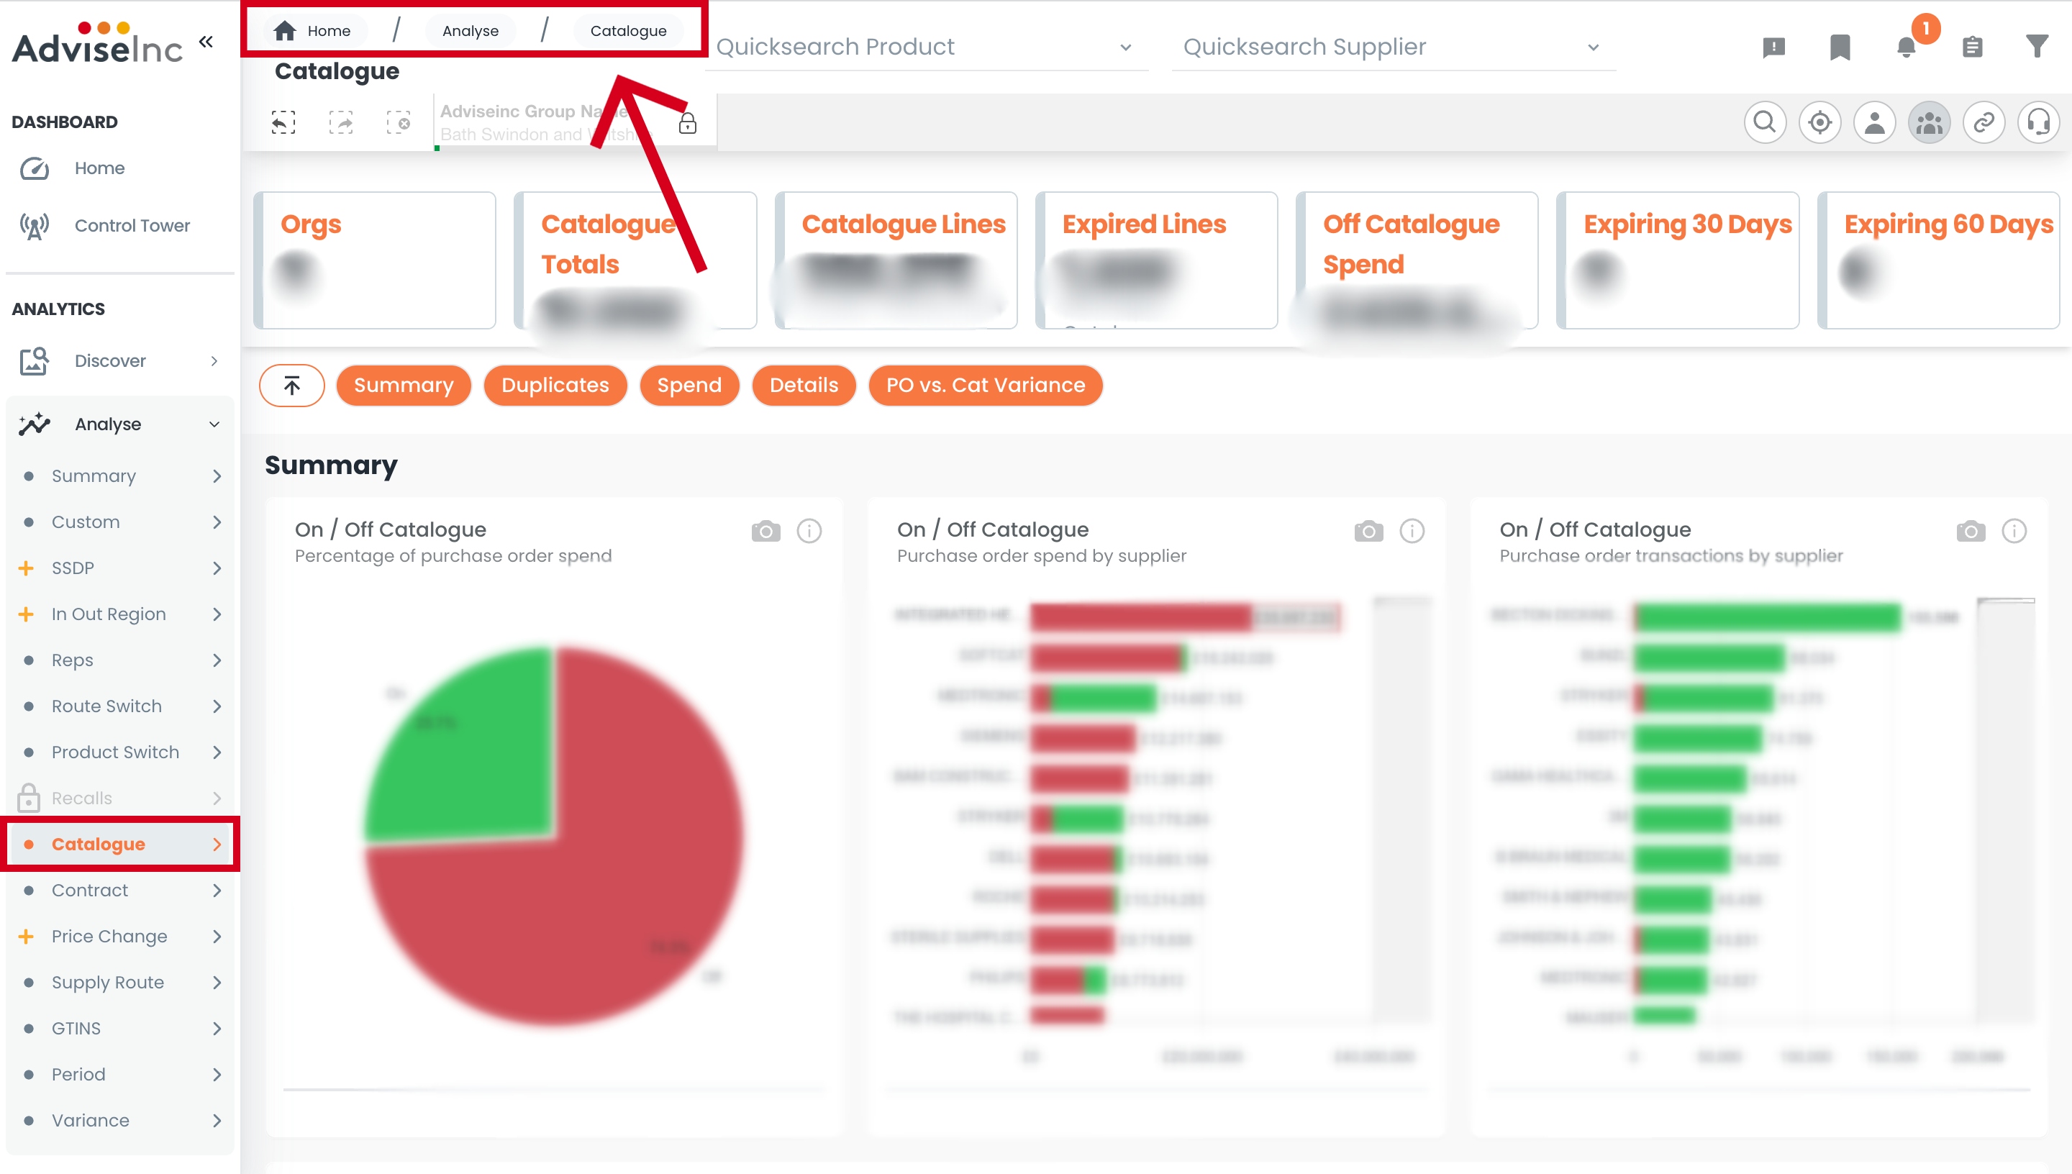Viewport: 2072px width, 1174px height.
Task: Click the step back selection icon
Action: coord(283,122)
